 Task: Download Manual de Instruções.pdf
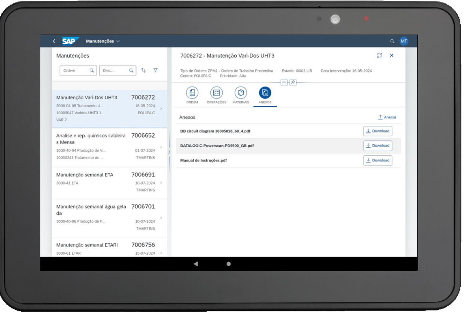pyautogui.click(x=378, y=160)
